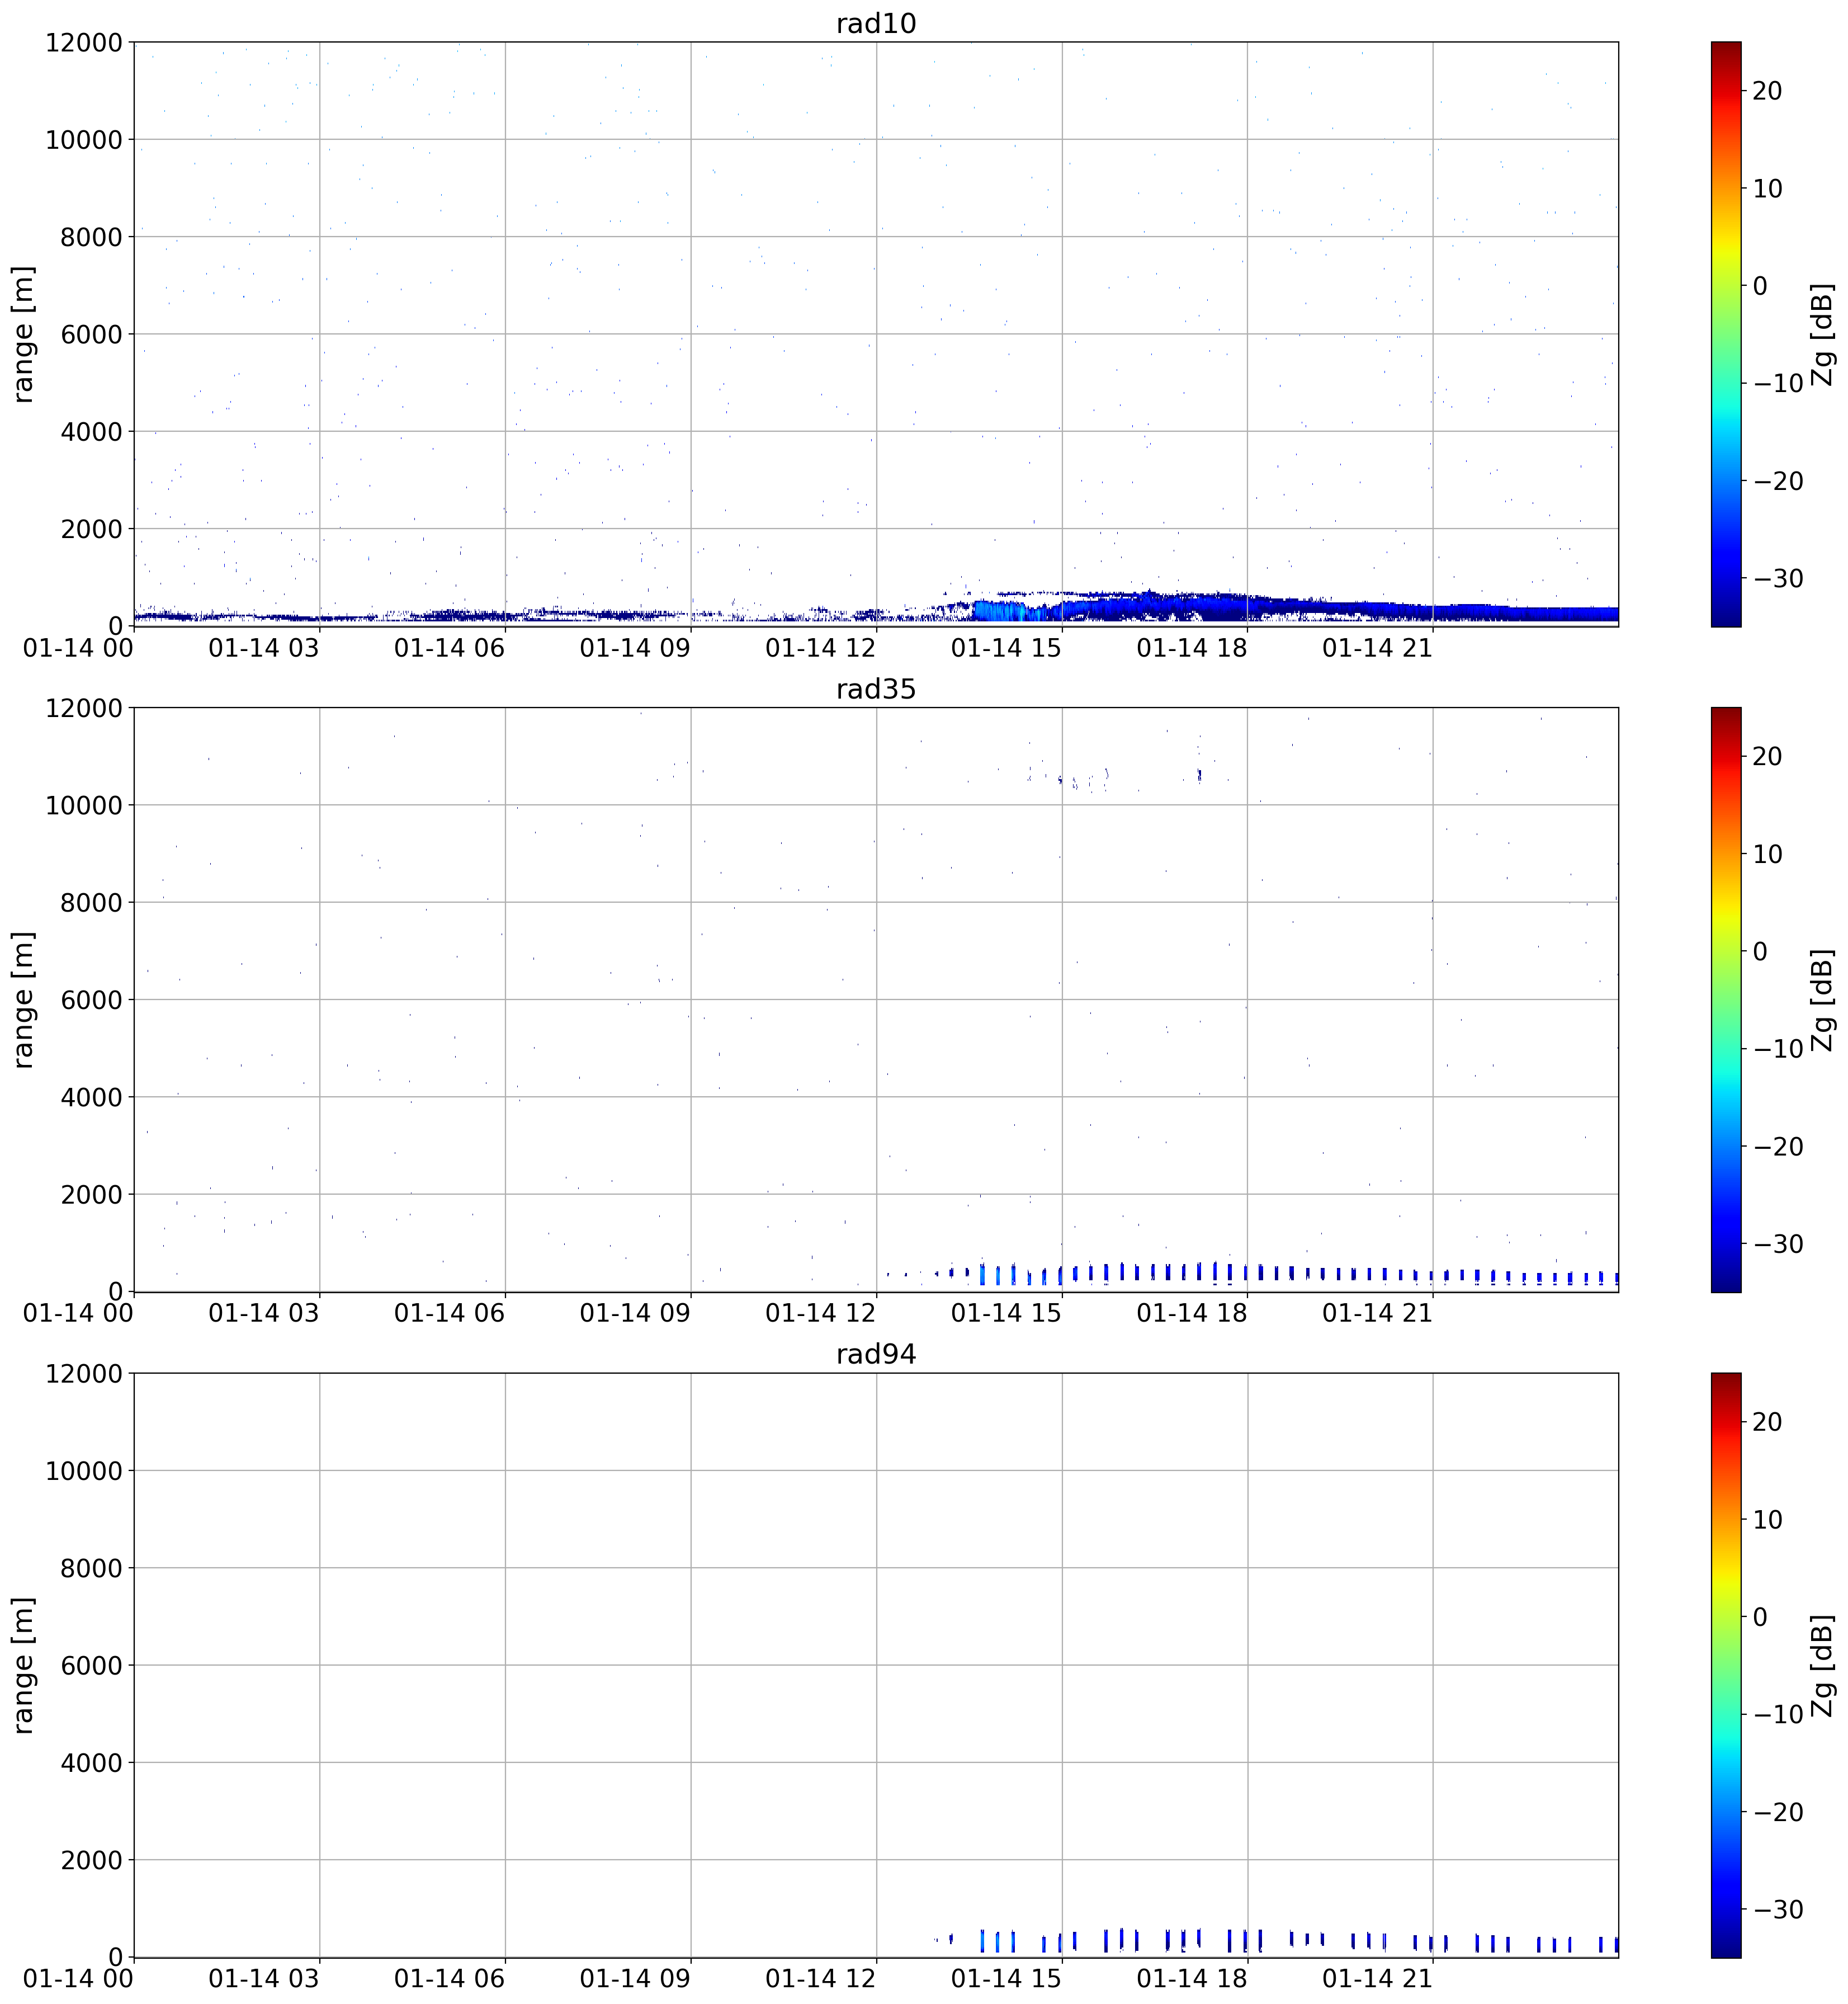Click the rad94 plot title

coord(876,1354)
